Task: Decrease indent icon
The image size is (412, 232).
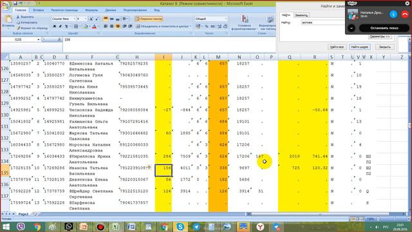Action: [x=124, y=26]
